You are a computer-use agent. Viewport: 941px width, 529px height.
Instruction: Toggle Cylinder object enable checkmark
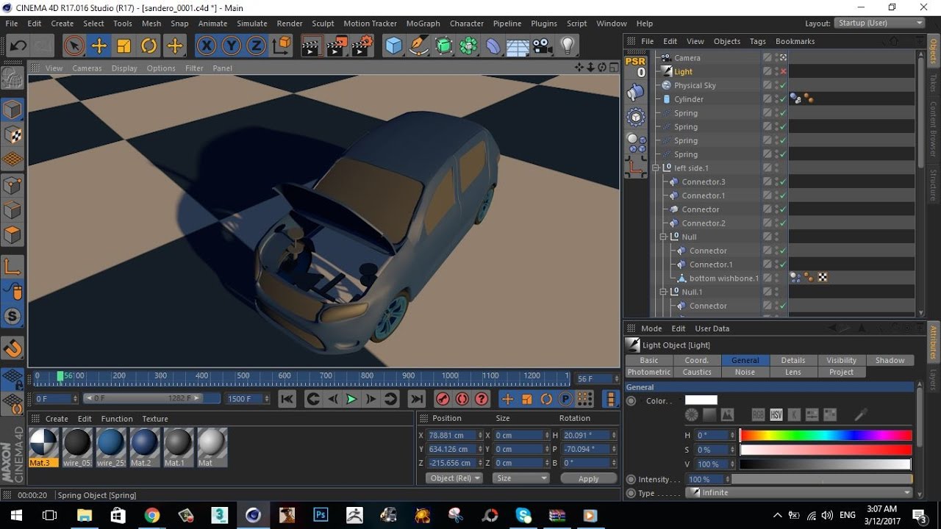[783, 99]
